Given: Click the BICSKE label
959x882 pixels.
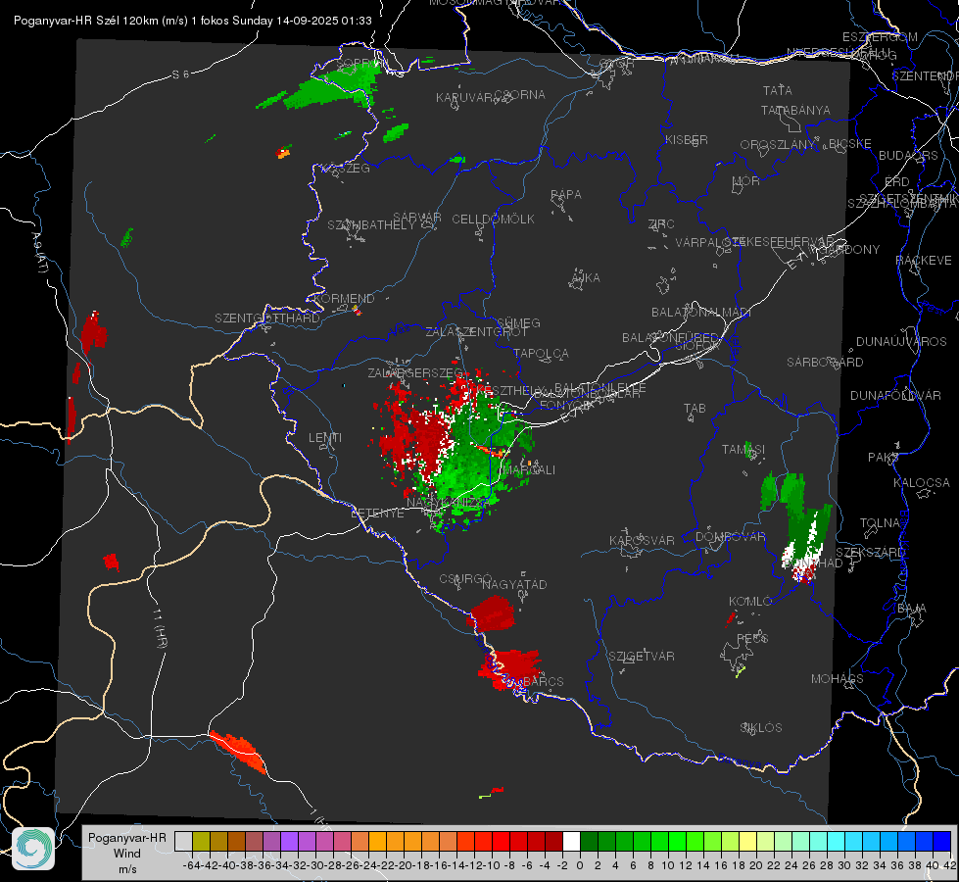Looking at the screenshot, I should click(x=850, y=144).
